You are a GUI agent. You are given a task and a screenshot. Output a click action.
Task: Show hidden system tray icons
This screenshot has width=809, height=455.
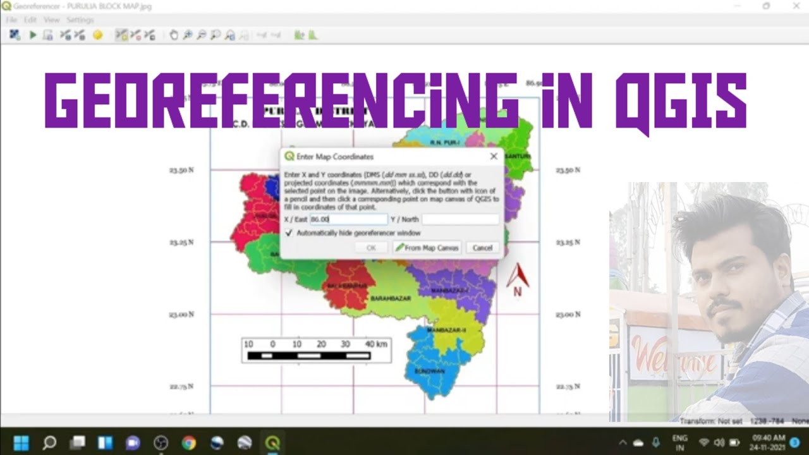[x=623, y=442]
